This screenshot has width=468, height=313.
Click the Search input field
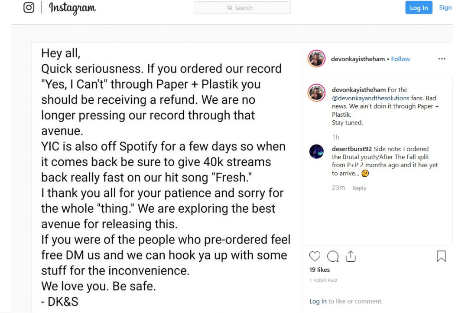point(242,8)
